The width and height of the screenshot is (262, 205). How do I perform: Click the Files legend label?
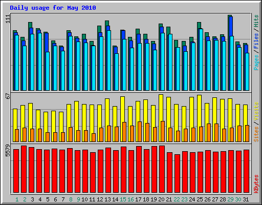click(x=256, y=40)
